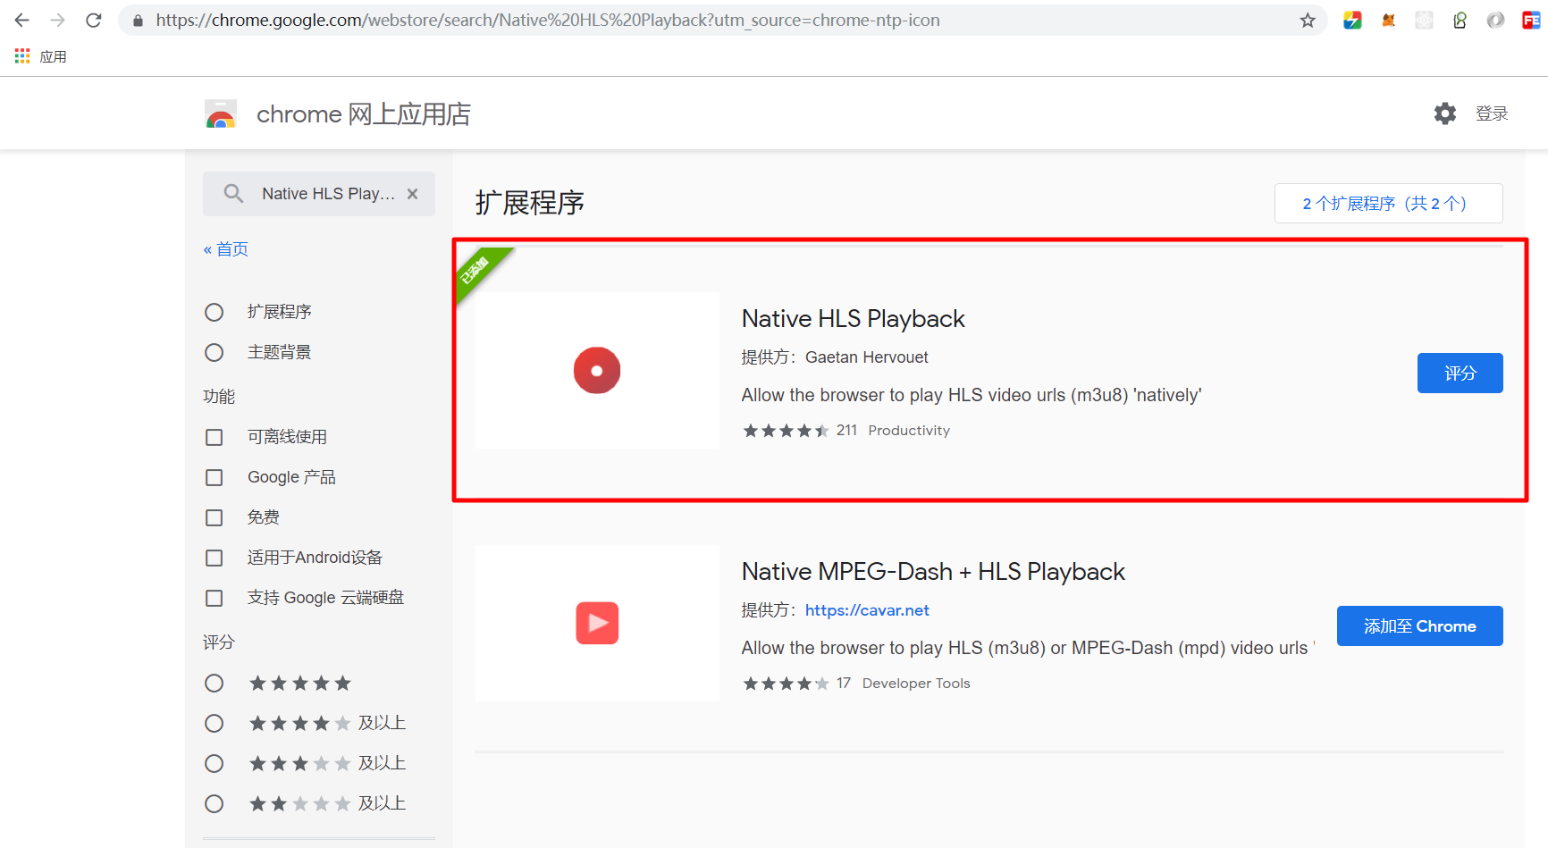Go back to the previous page
Screen dimensions: 1548x848
(x=22, y=20)
